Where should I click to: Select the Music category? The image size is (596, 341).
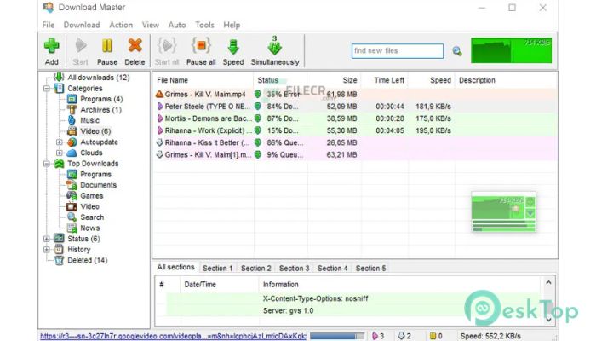coord(89,120)
